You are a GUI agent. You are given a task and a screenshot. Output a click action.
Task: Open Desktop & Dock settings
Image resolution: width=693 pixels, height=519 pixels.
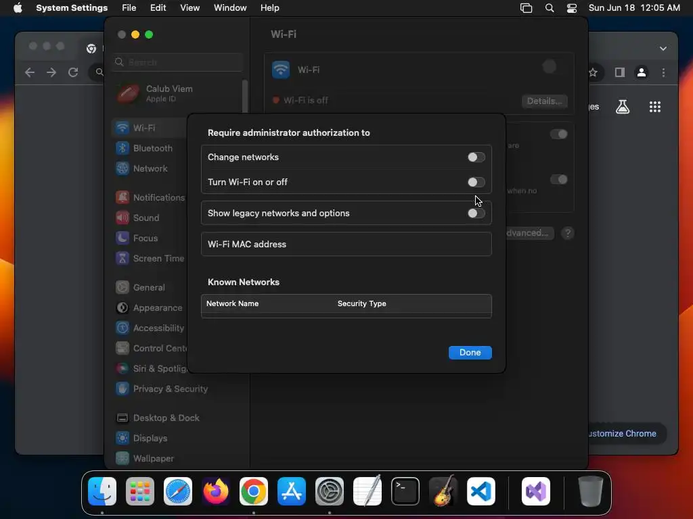pos(158,418)
